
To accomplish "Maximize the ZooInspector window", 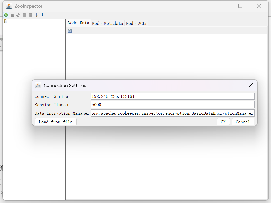I will point(240,6).
